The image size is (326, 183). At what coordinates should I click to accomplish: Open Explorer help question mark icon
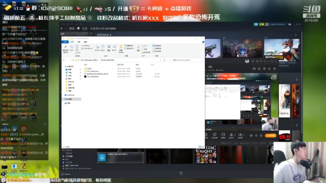click(x=203, y=42)
